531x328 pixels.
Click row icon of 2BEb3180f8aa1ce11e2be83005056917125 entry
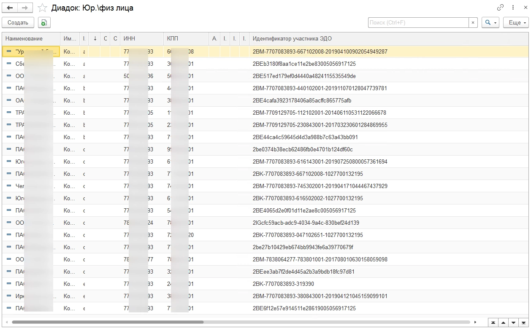9,64
